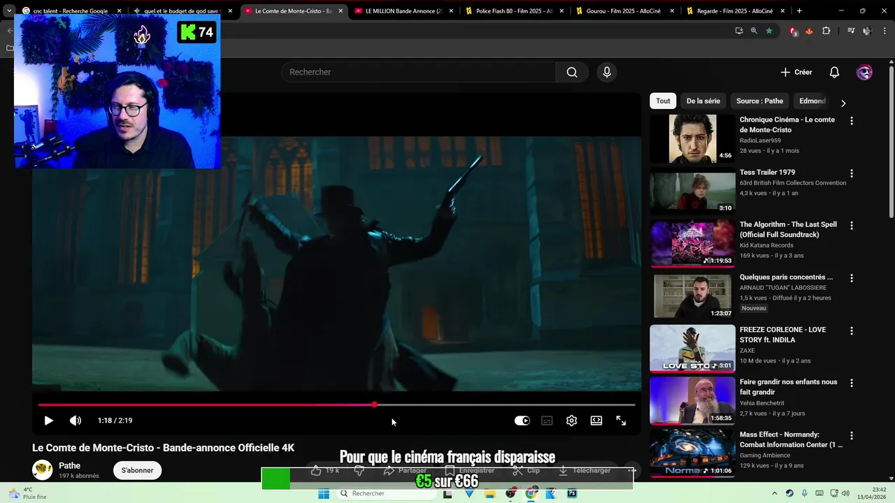Image resolution: width=895 pixels, height=503 pixels.
Task: Close the Le Comte de Monte-Cristo tab
Action: [341, 11]
